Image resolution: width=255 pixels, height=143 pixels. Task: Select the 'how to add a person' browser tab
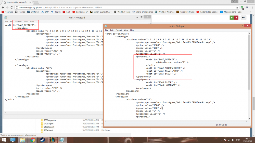pos(17,2)
